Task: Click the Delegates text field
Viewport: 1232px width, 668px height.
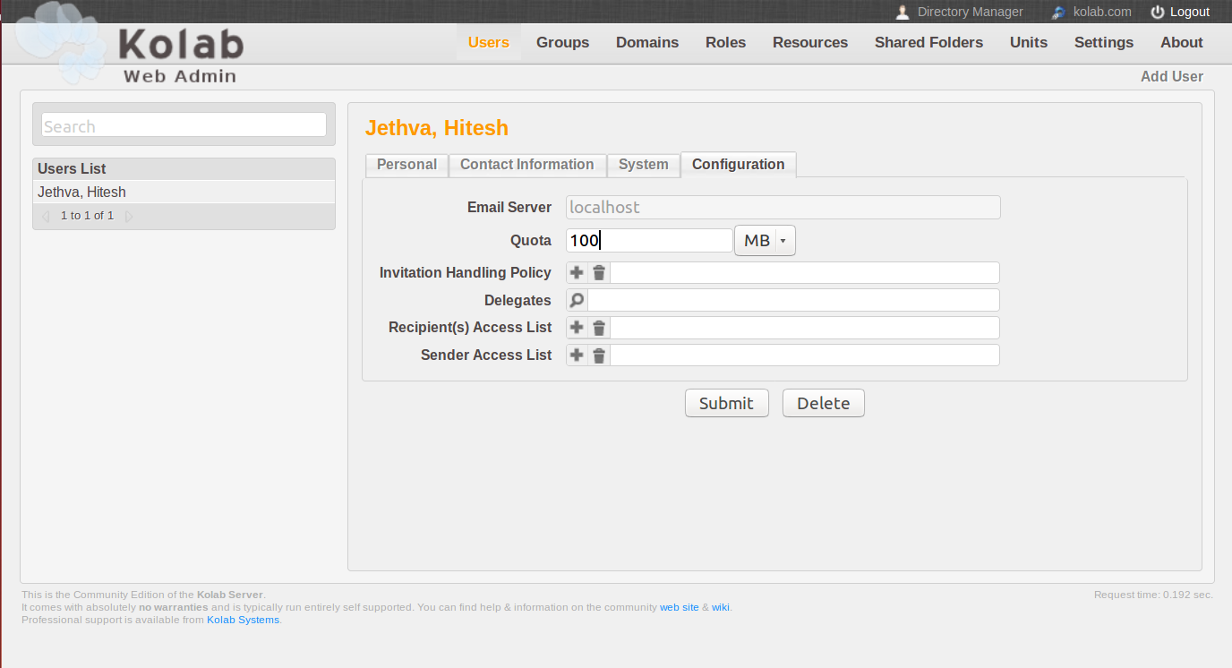Action: coord(793,300)
